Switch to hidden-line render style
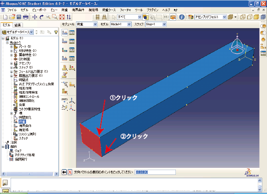 coord(250,17)
